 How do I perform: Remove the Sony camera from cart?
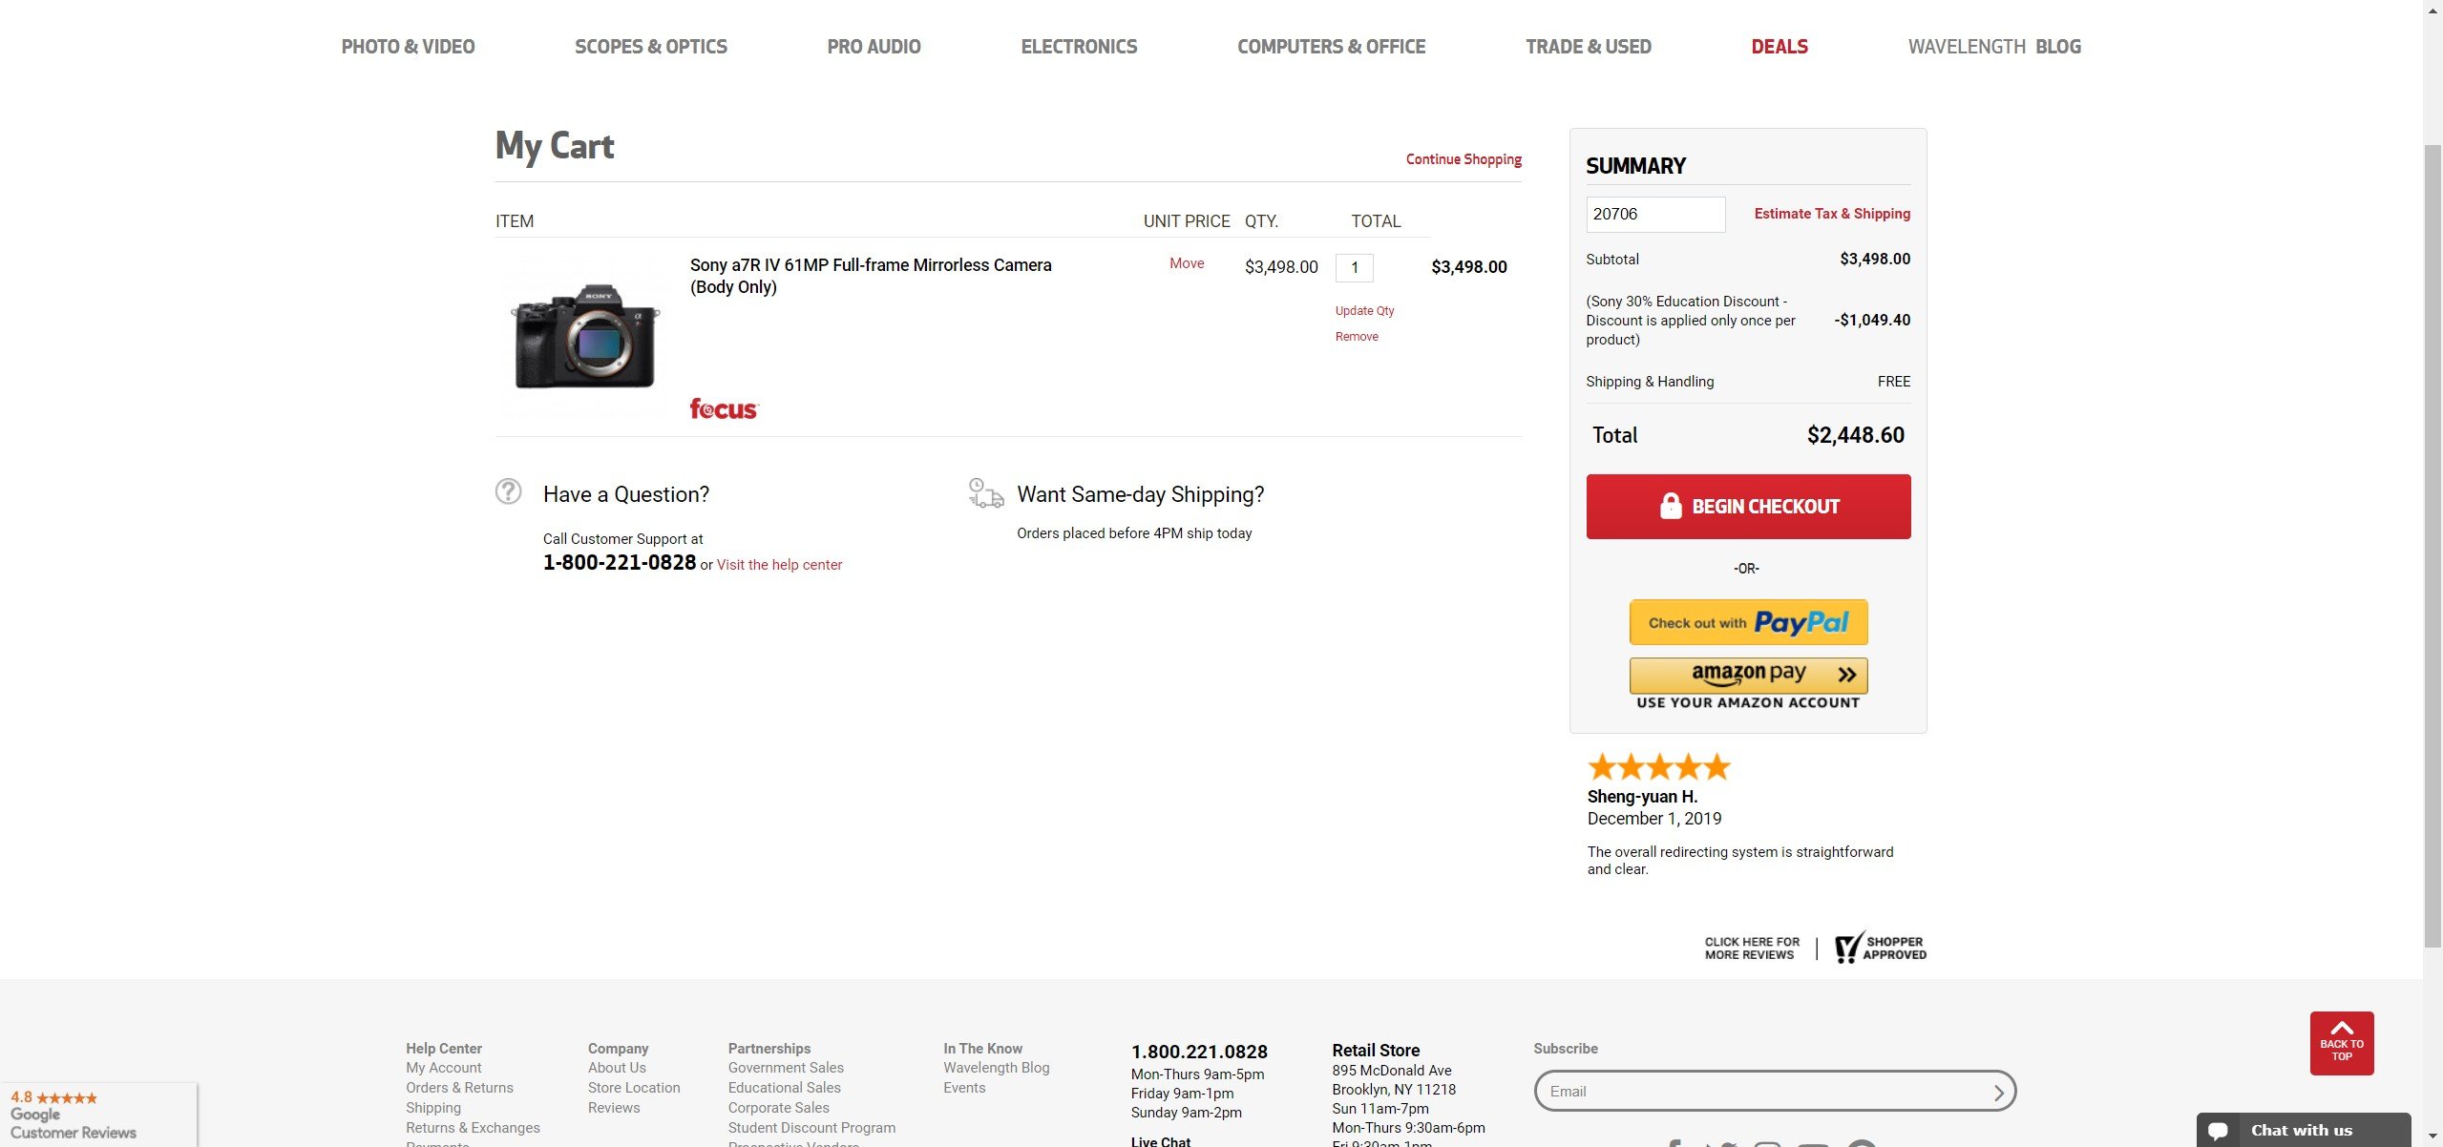(x=1357, y=337)
